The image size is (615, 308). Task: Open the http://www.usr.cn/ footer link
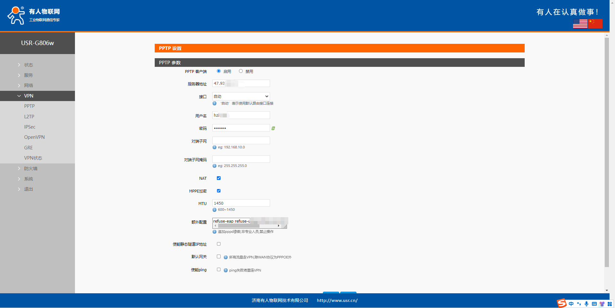pos(337,300)
